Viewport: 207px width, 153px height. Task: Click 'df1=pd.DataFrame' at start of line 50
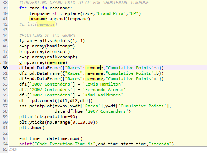click(40, 68)
